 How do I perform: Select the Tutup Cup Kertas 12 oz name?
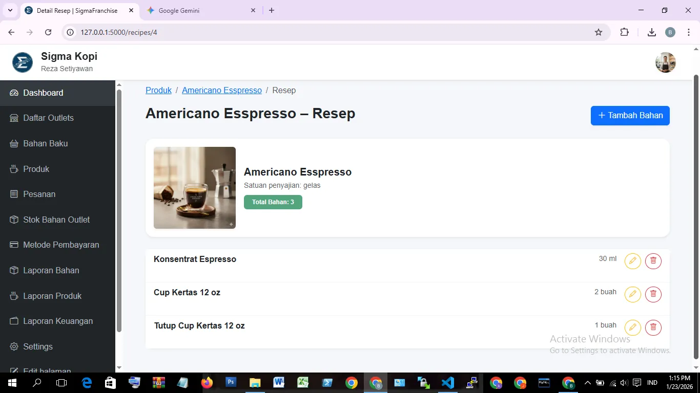(199, 326)
